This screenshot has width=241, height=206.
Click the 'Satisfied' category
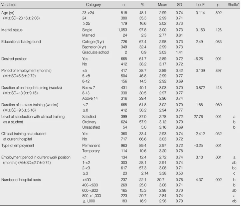point(89,117)
